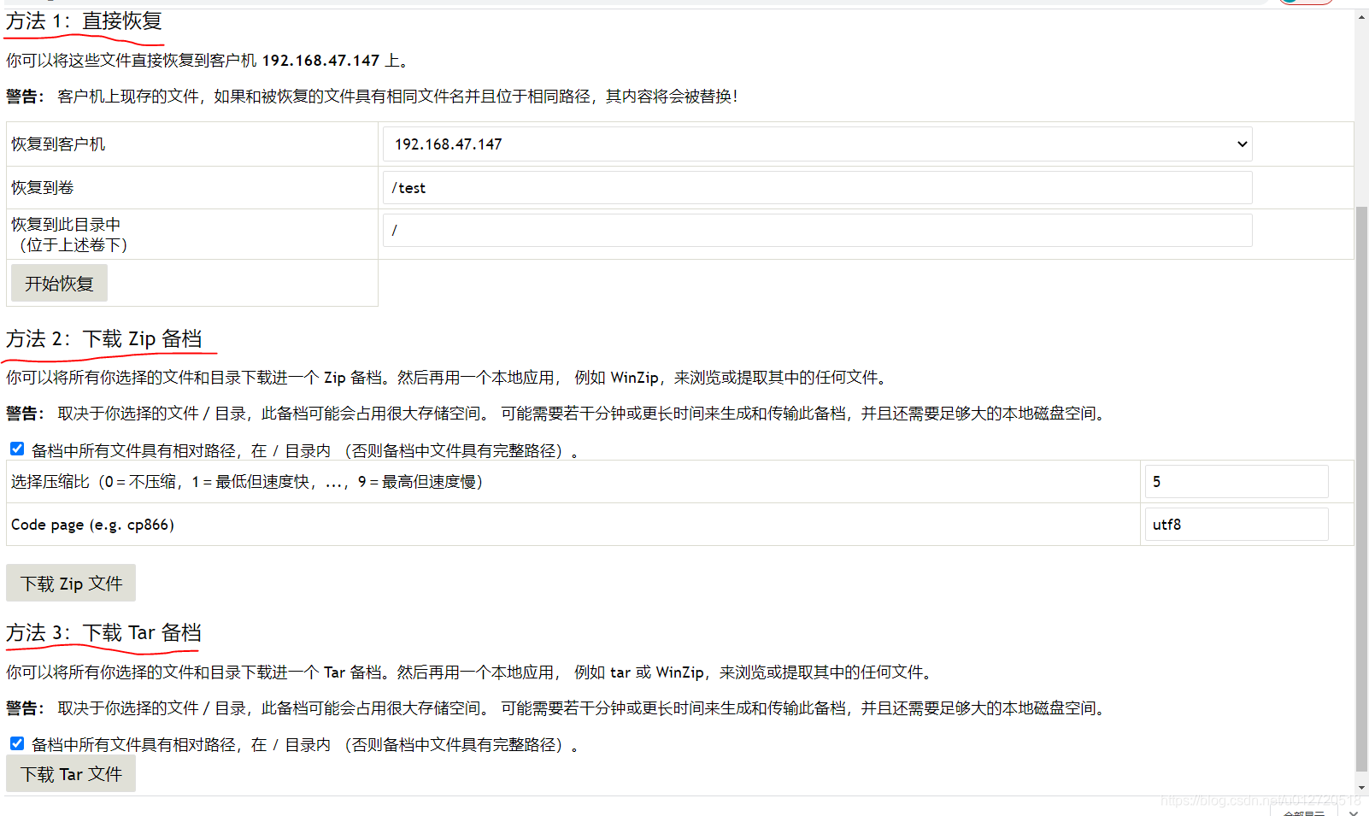1369x816 pixels.
Task: Click the 恢复到此目录中 (位于上述卷下) label
Action: click(x=69, y=235)
